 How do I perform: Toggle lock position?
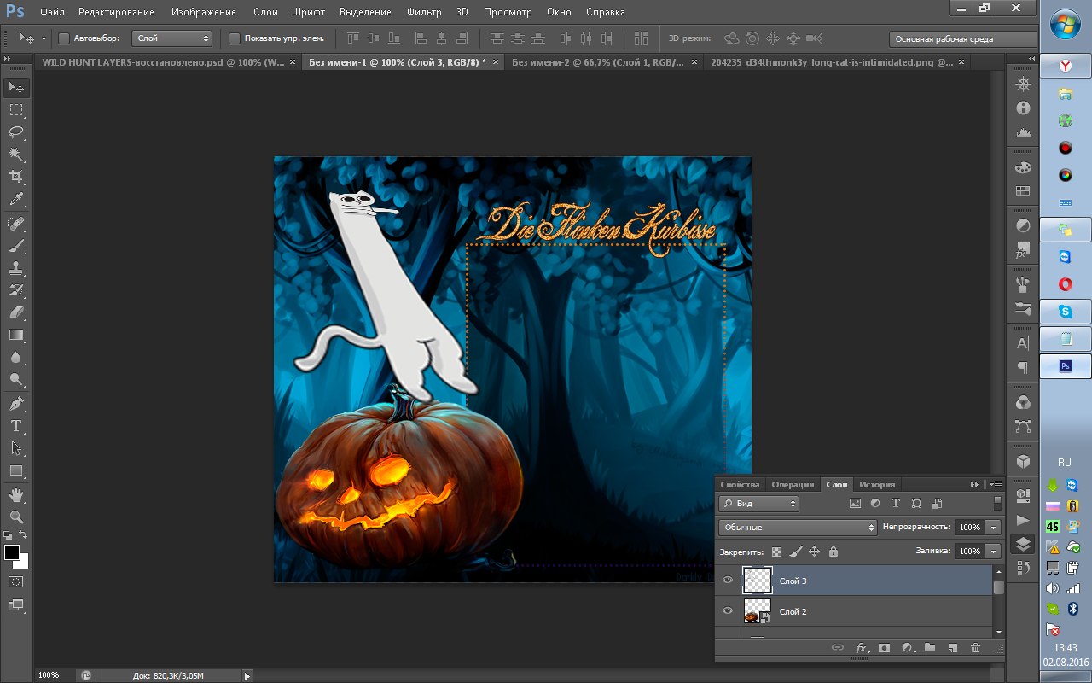point(814,552)
